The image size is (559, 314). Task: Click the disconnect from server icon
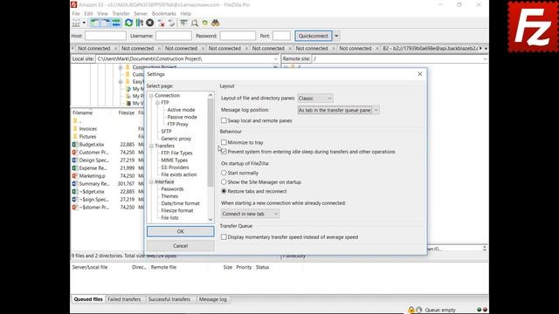click(161, 24)
